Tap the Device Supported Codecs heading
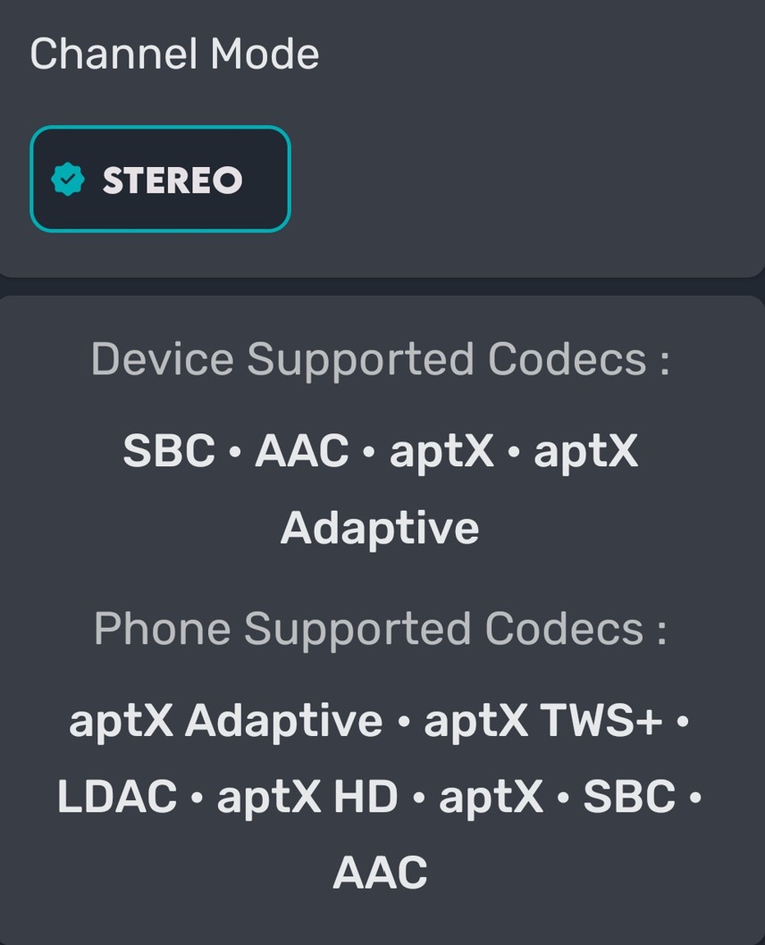 (380, 359)
